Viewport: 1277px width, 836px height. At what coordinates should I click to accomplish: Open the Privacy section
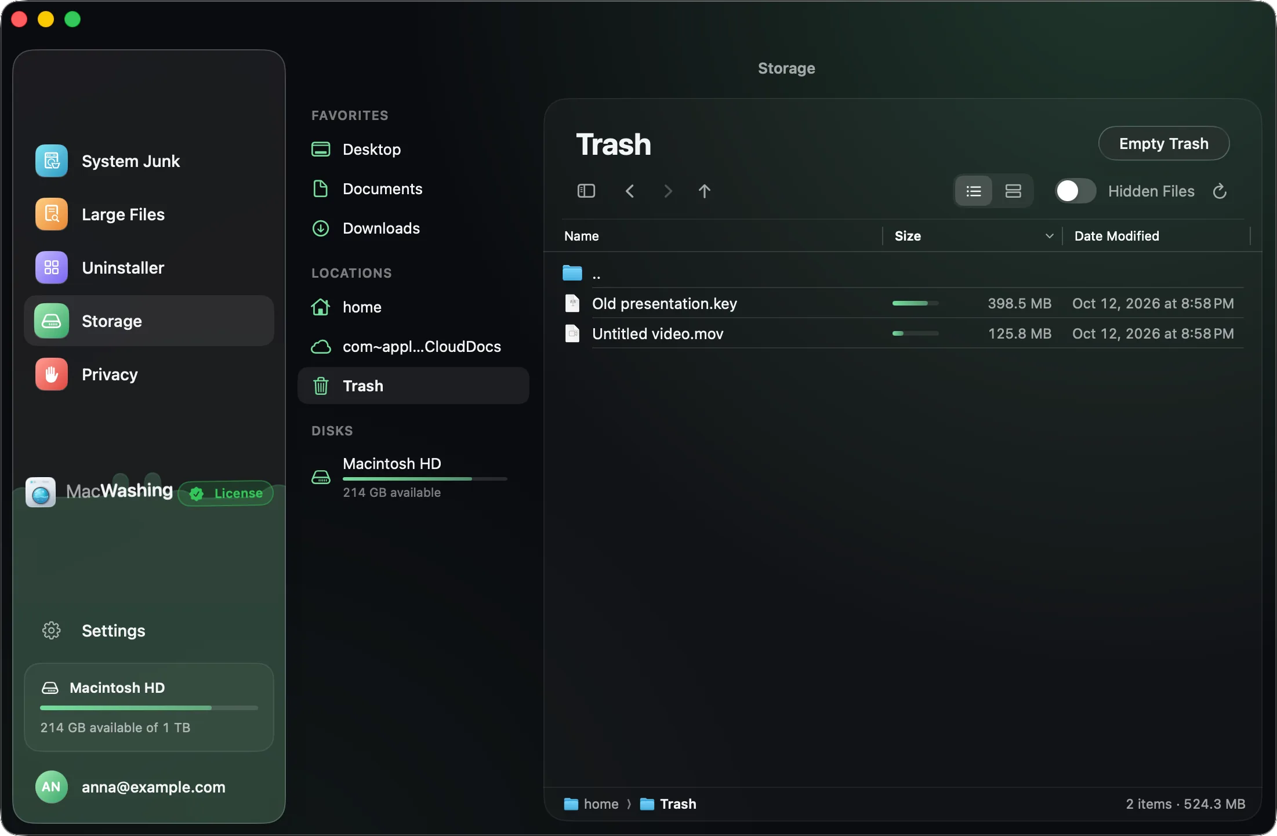110,374
